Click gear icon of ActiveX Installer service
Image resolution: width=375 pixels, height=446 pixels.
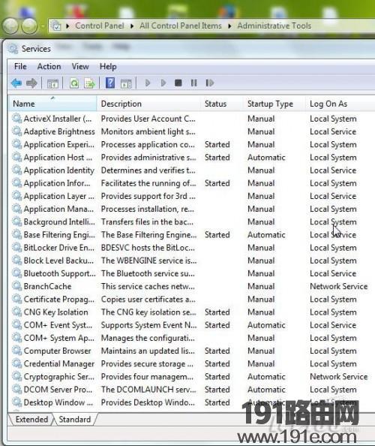(x=16, y=119)
